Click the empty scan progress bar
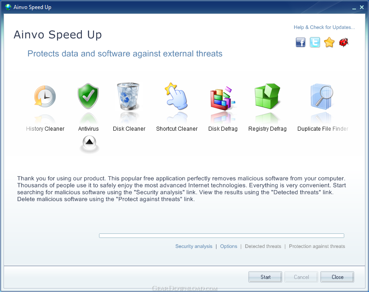The width and height of the screenshot is (369, 292). tap(221, 236)
